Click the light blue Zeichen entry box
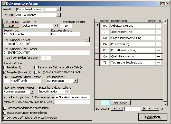This screenshot has width=171, height=124. [105, 103]
